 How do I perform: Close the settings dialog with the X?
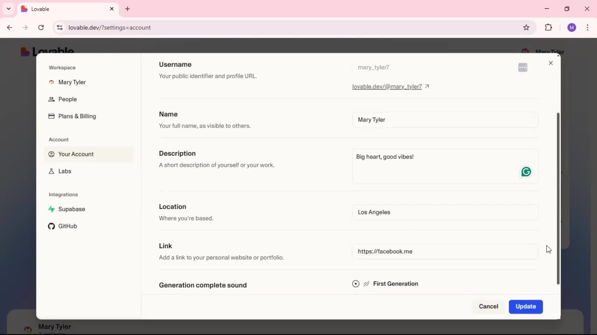coord(551,63)
